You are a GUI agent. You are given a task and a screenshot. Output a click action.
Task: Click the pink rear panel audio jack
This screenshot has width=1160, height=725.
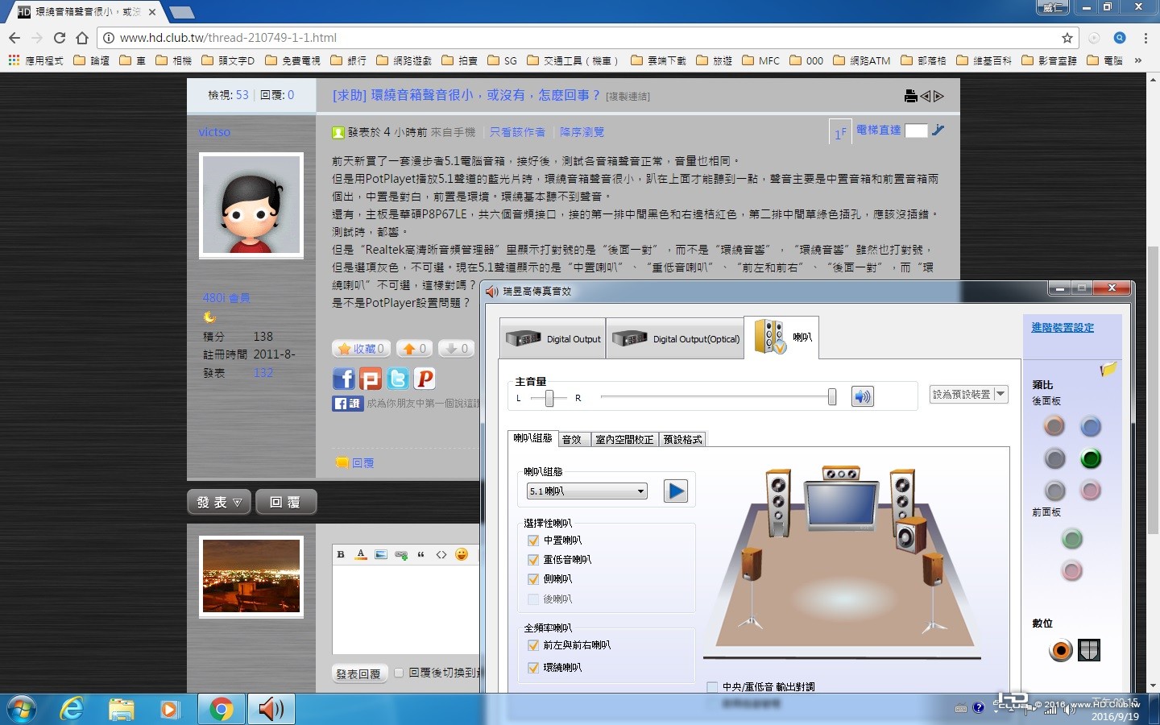[x=1091, y=490]
